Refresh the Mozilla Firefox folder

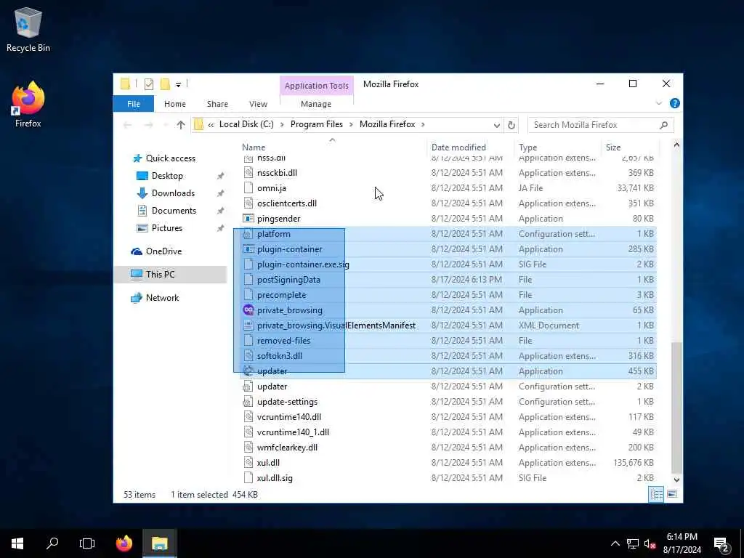click(x=511, y=125)
